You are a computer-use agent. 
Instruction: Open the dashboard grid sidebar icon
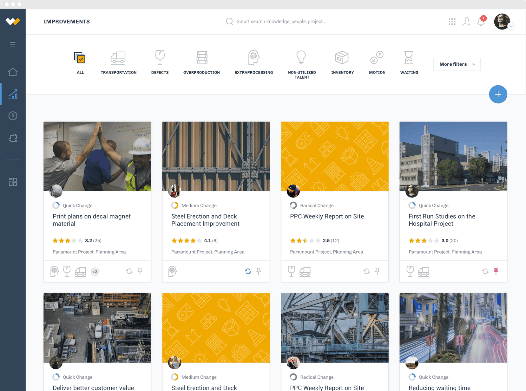tap(13, 182)
